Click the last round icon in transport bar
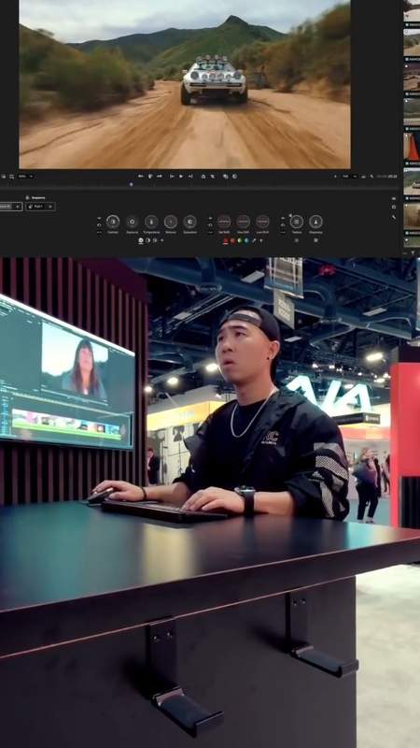Viewport: 420px width, 748px height. pyautogui.click(x=235, y=176)
